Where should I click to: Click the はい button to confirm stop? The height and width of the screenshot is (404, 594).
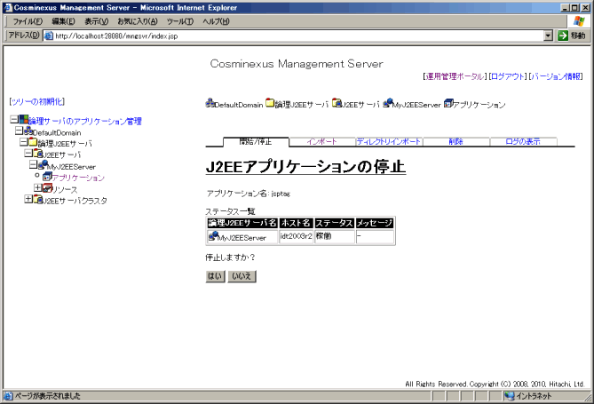click(215, 276)
